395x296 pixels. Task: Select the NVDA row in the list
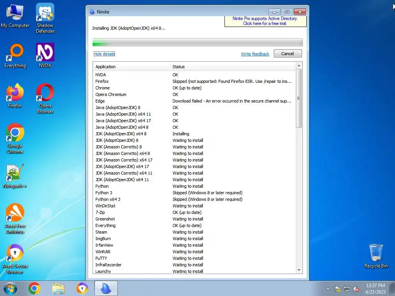(x=194, y=75)
